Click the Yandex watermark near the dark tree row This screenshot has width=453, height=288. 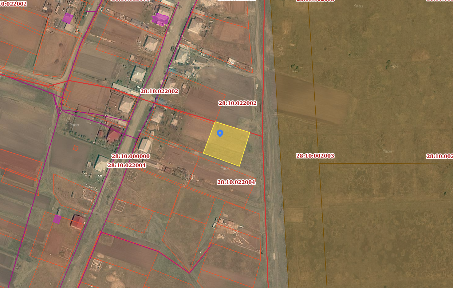[75, 125]
